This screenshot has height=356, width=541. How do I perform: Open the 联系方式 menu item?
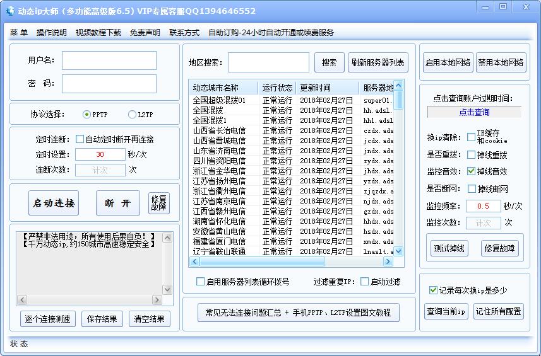click(184, 33)
